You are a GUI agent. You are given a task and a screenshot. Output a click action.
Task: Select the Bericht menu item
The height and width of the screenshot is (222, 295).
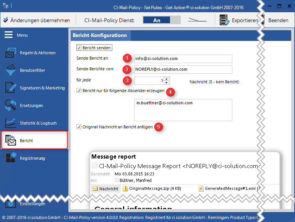pos(34,141)
